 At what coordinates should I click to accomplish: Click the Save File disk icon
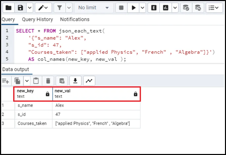point(21,8)
